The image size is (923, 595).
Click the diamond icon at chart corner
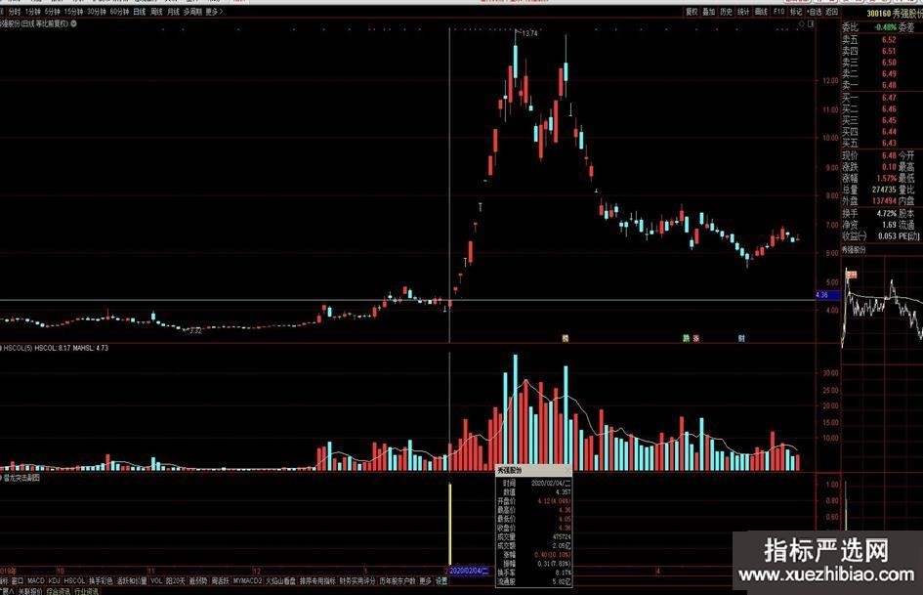(x=801, y=24)
